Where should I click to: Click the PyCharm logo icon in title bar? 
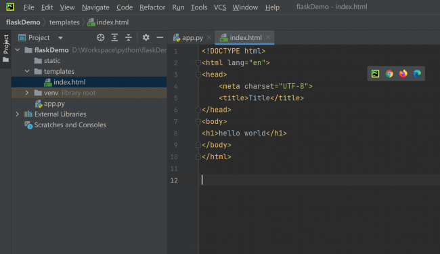pyautogui.click(x=10, y=7)
